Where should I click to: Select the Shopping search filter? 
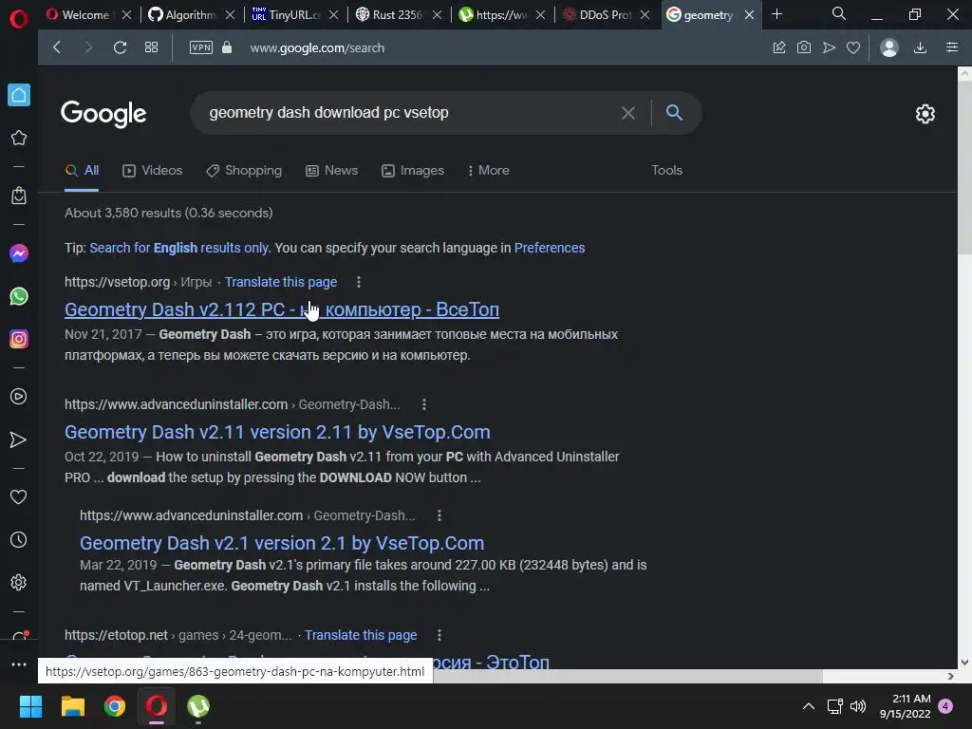[x=244, y=171]
